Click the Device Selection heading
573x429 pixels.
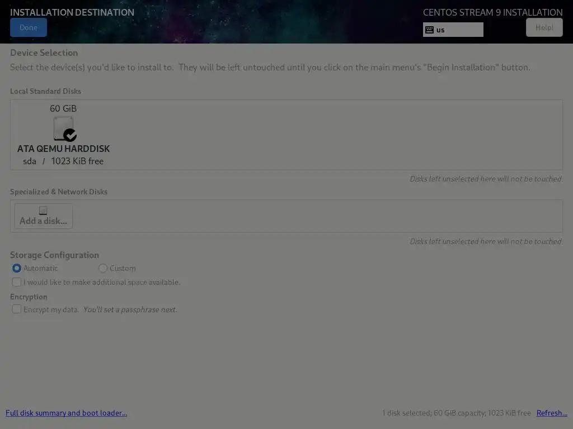point(44,53)
